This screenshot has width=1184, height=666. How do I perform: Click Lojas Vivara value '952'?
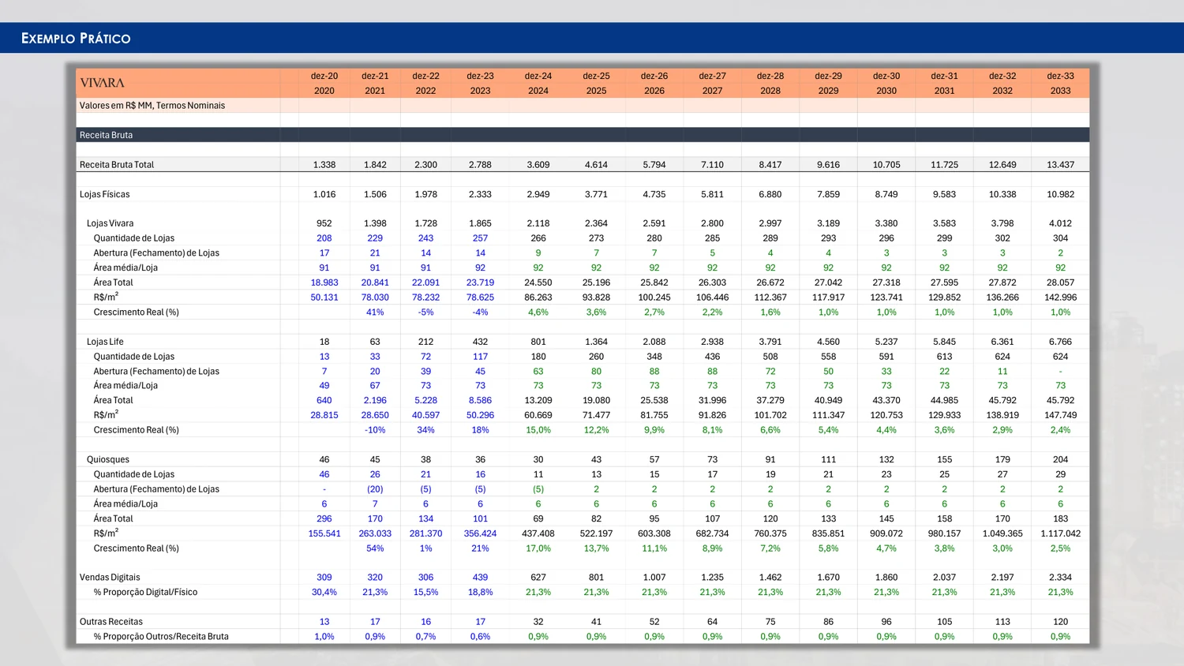(x=324, y=223)
